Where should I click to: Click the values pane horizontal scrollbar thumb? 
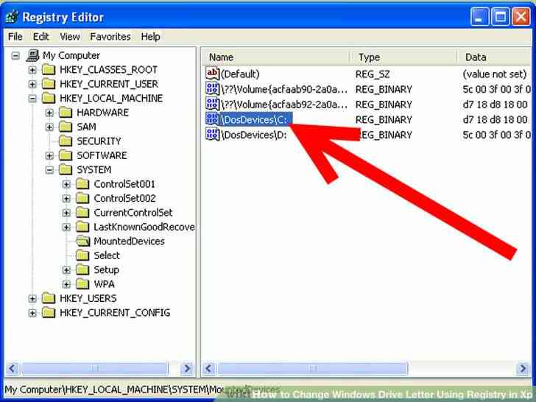[x=312, y=368]
